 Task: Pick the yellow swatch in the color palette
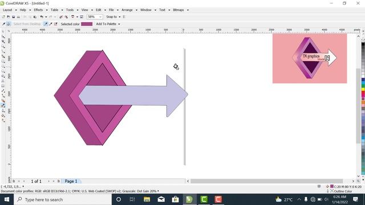tap(363, 90)
